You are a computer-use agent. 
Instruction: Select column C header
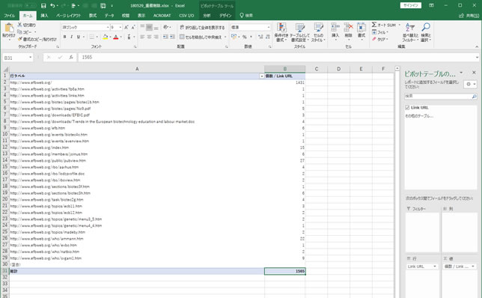pyautogui.click(x=317, y=69)
